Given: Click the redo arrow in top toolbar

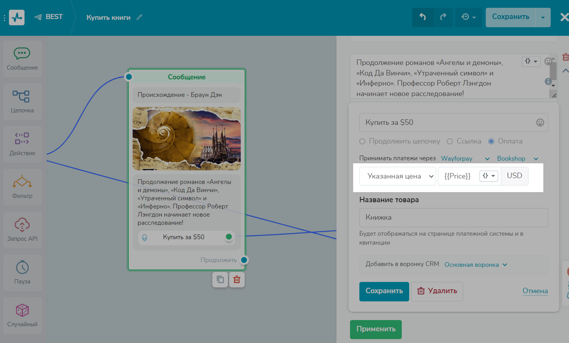Looking at the screenshot, I should tap(443, 17).
